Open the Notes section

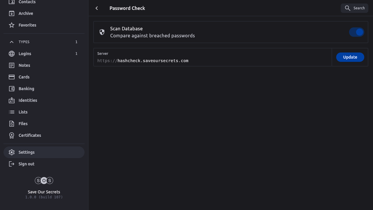(x=24, y=65)
